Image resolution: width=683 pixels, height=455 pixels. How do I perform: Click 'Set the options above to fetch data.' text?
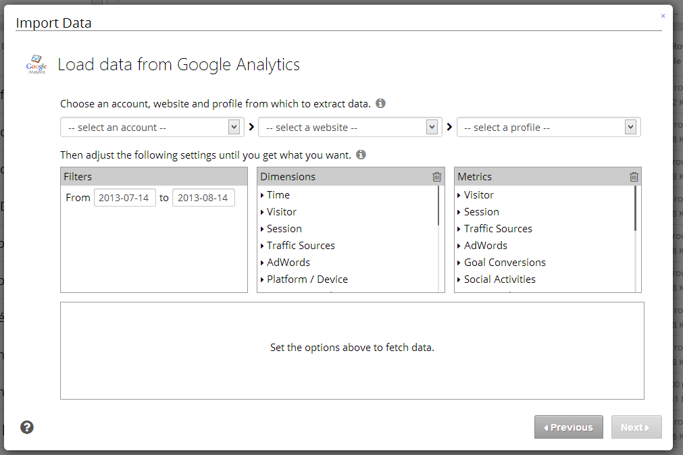tap(352, 348)
